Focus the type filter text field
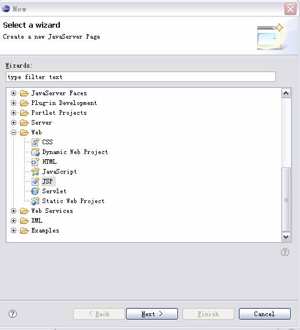 pyautogui.click(x=140, y=77)
